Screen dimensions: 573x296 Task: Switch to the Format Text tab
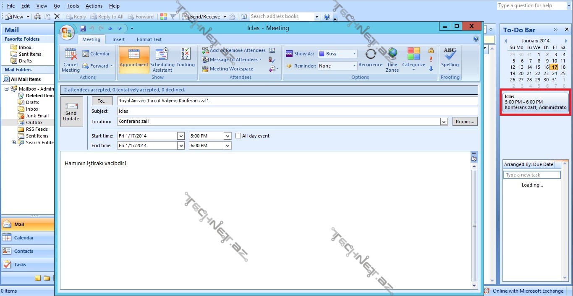point(149,39)
